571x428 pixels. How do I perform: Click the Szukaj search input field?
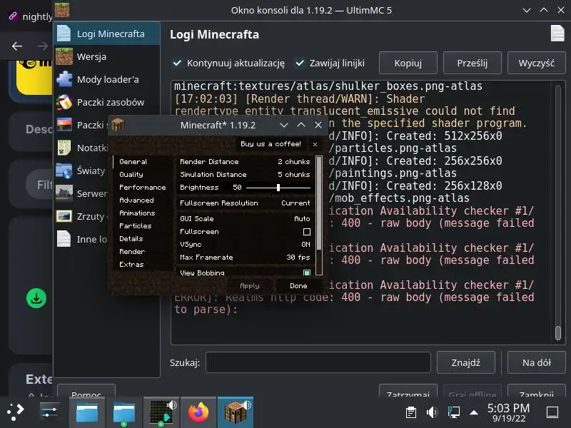pyautogui.click(x=318, y=362)
